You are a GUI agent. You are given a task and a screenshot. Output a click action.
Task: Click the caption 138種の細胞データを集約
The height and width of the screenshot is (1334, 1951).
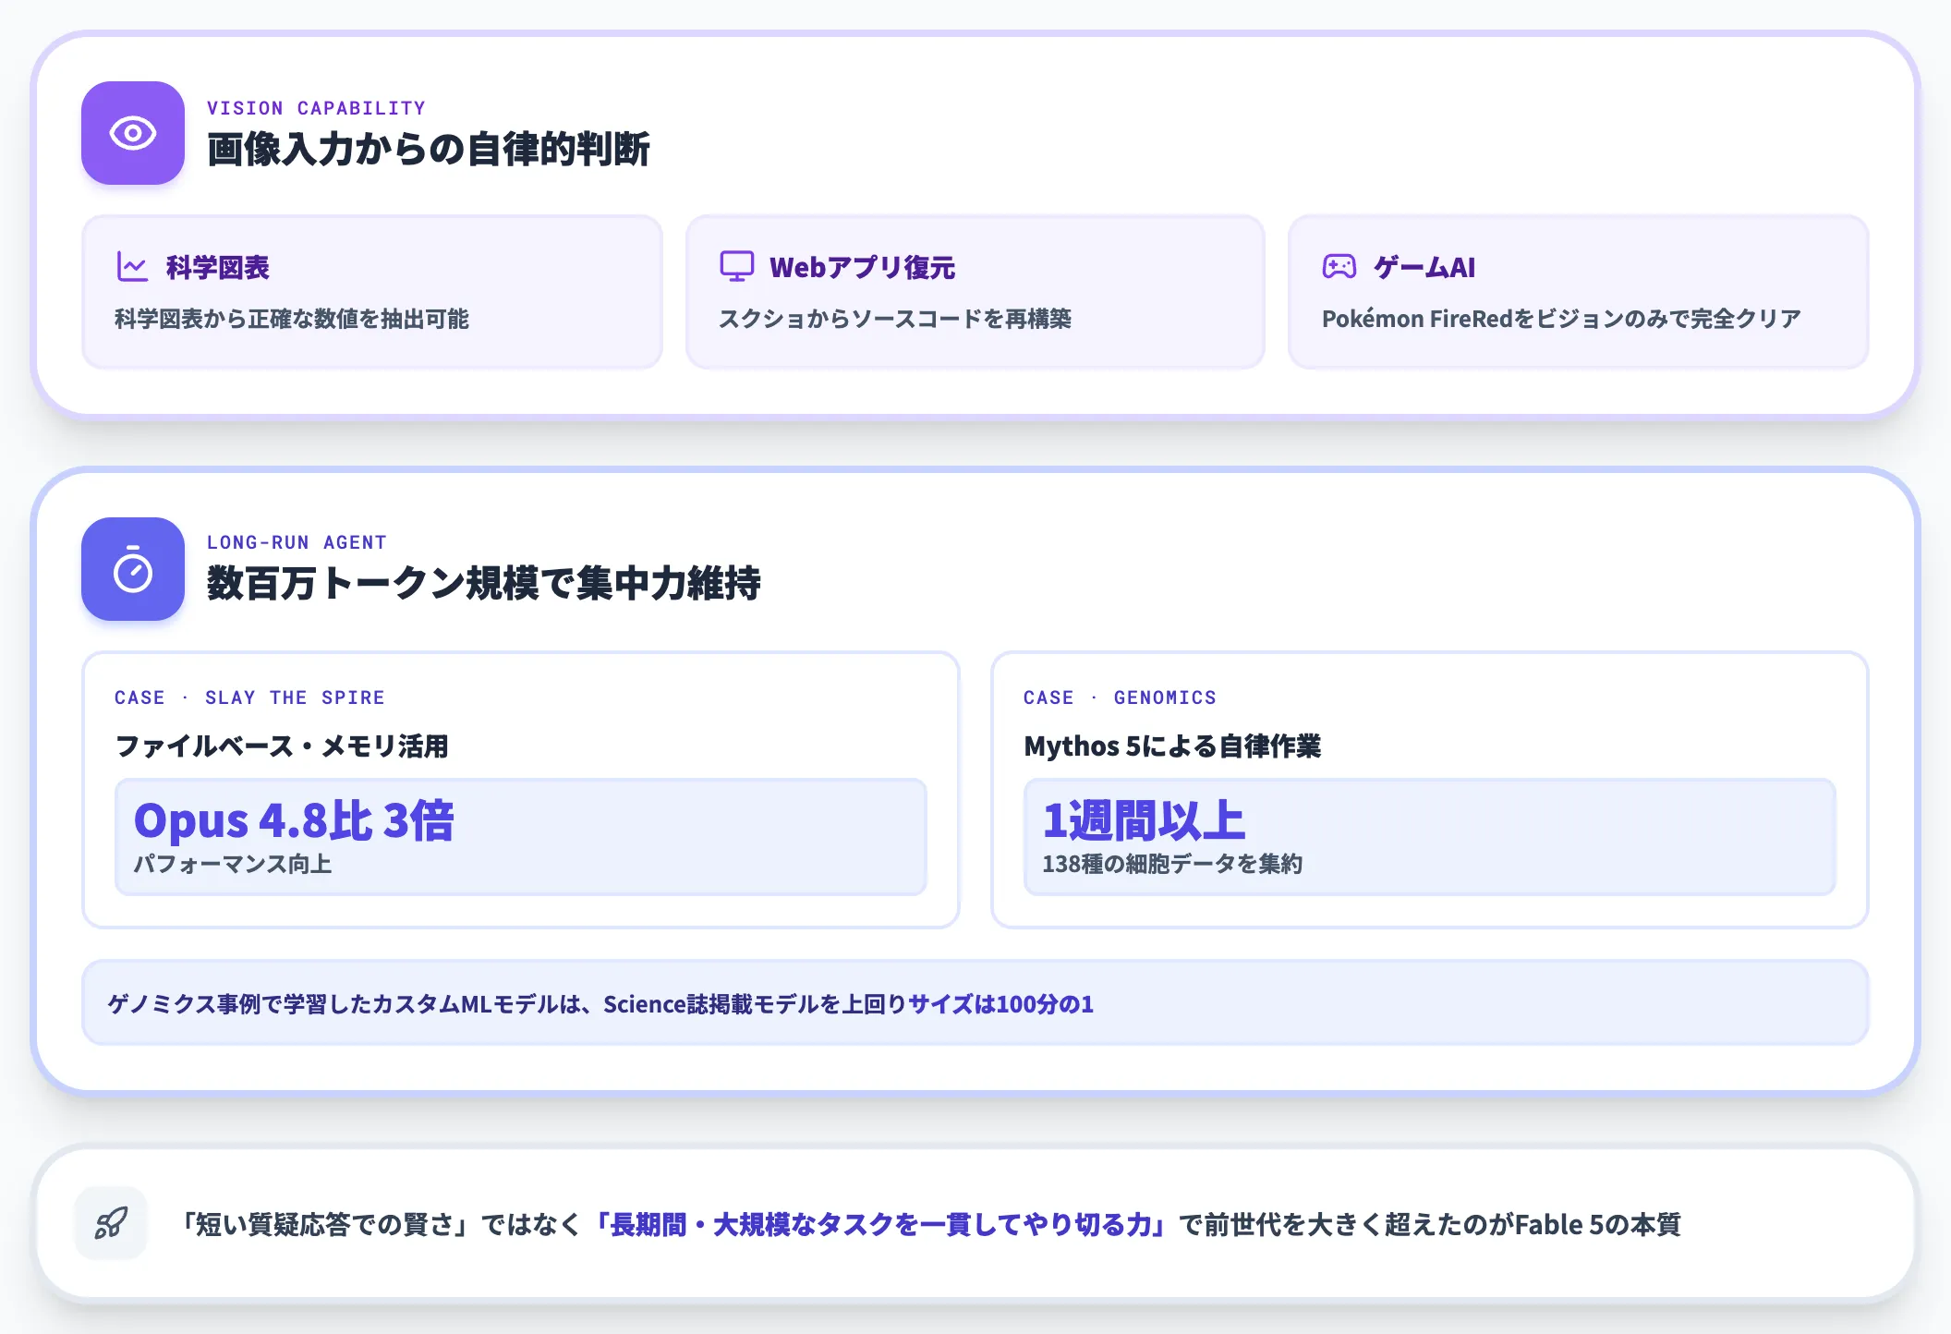pos(1172,865)
